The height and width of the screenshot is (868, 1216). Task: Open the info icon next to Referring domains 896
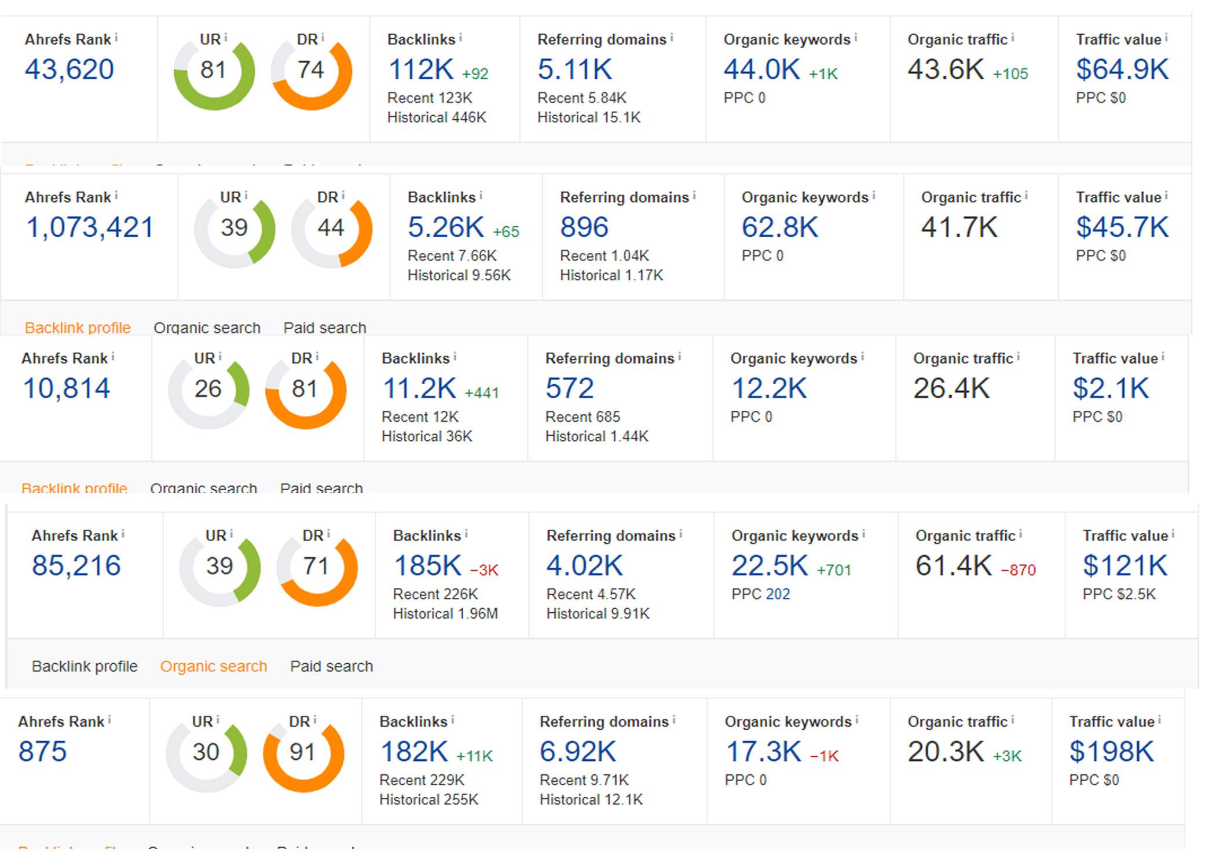pos(693,195)
